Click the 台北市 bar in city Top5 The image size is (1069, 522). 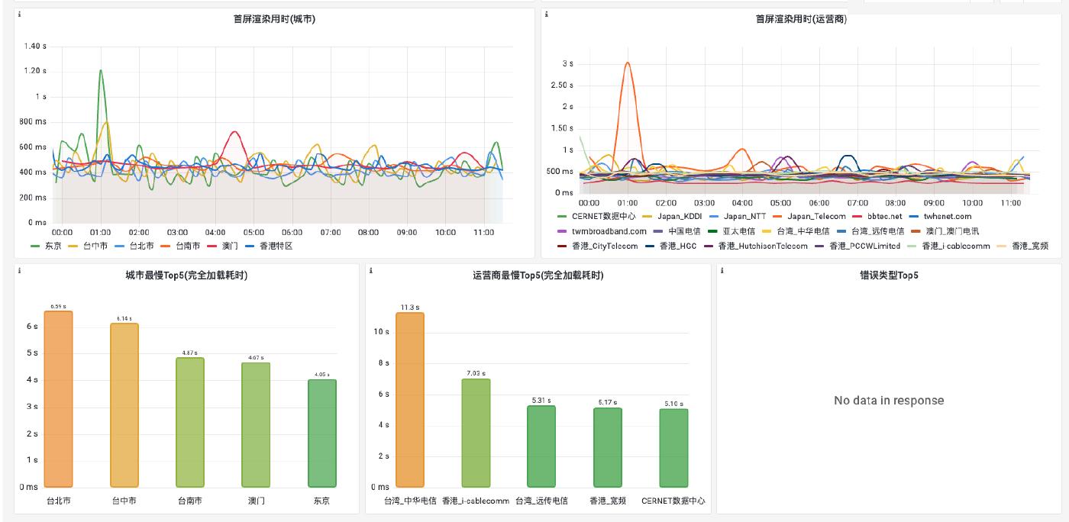pos(58,398)
